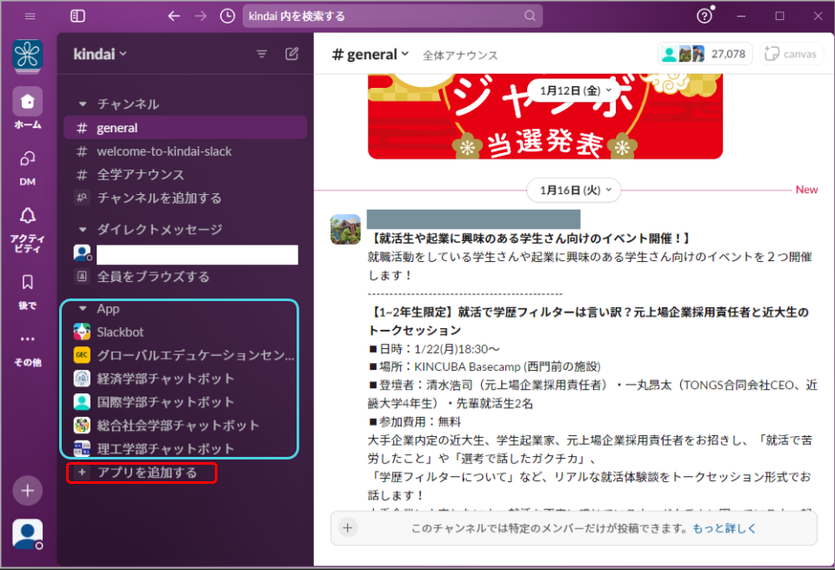Image resolution: width=835 pixels, height=570 pixels.
Task: Open the sidebar filter icon
Action: pyautogui.click(x=262, y=54)
